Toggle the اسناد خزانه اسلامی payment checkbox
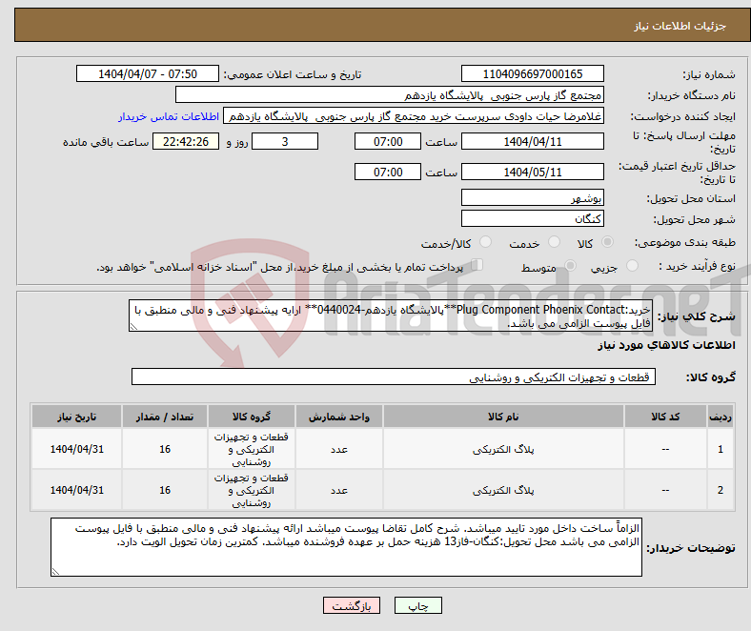The image size is (751, 631). [477, 265]
